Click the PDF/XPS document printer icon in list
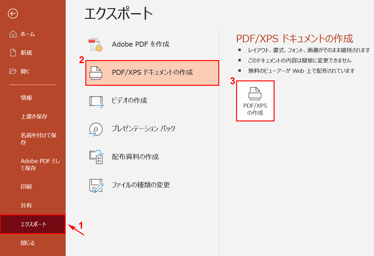This screenshot has height=256, width=374. coord(96,73)
